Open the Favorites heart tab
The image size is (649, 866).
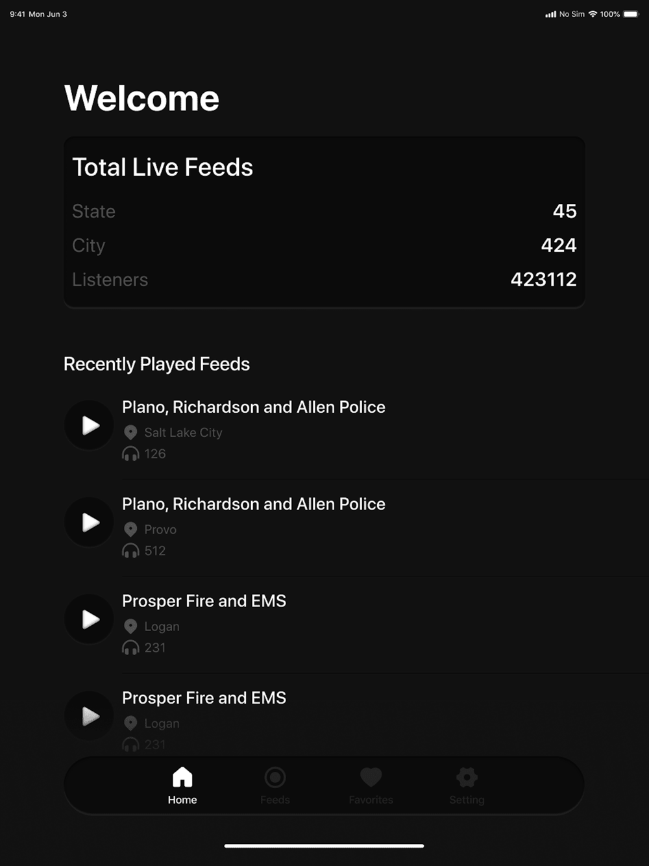tap(371, 785)
